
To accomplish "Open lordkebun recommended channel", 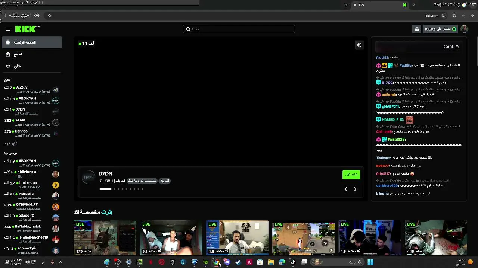I will (32, 185).
